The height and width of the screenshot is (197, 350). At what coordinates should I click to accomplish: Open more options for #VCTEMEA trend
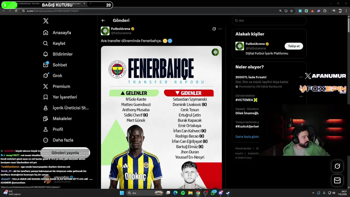pos(301,96)
